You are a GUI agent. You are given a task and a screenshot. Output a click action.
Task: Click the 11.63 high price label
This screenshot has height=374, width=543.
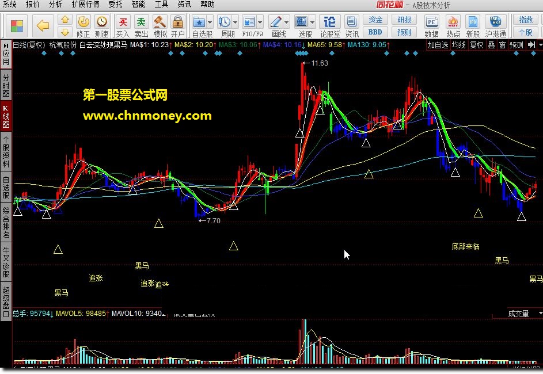tap(319, 63)
